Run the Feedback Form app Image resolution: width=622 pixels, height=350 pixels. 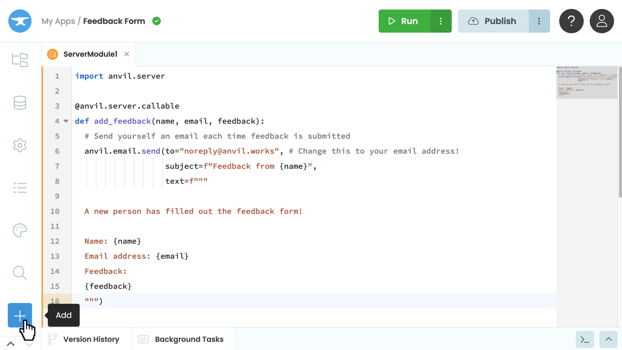(404, 21)
